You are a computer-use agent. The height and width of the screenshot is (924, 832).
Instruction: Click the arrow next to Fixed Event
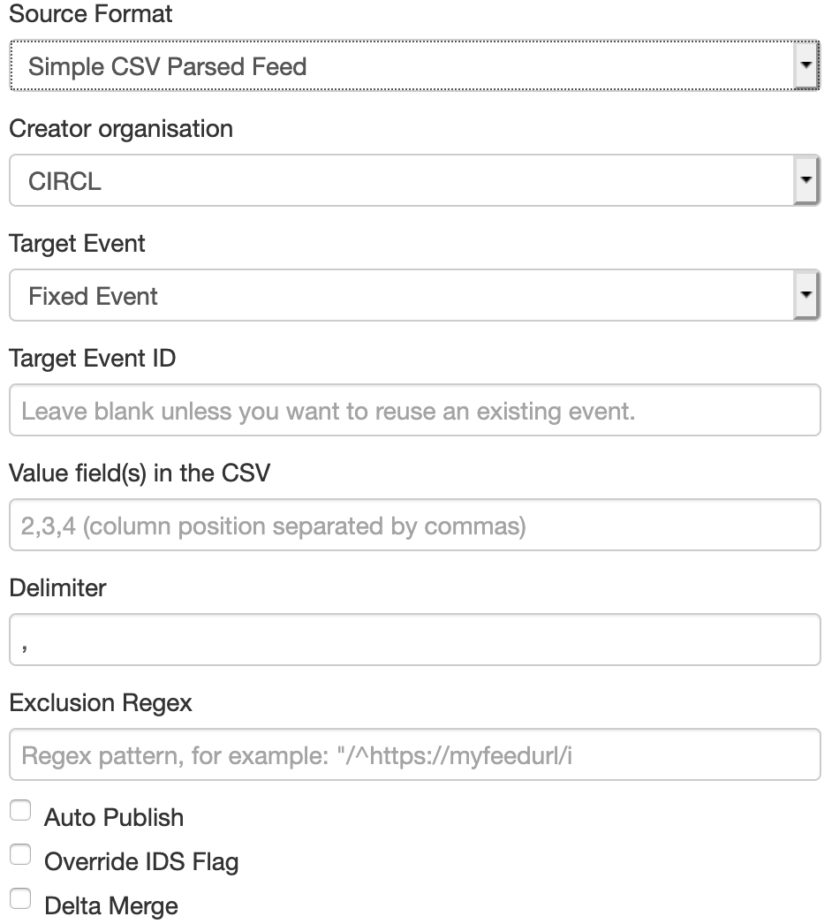[806, 296]
